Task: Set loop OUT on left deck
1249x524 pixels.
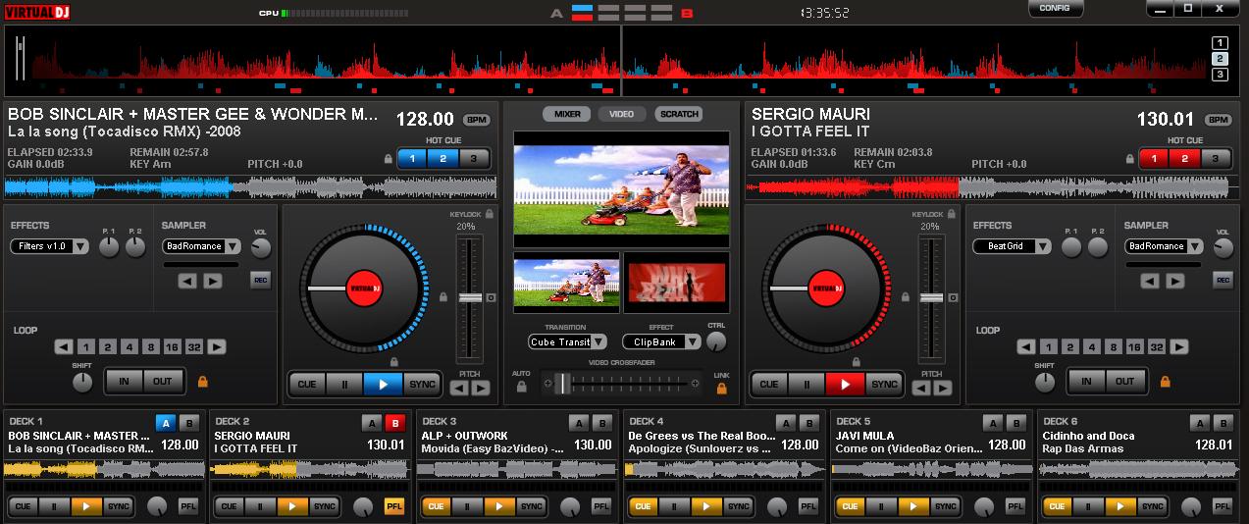Action: tap(162, 382)
